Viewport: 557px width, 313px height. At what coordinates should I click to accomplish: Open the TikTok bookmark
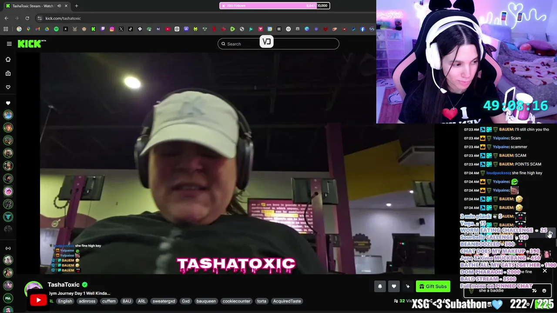[x=131, y=29]
